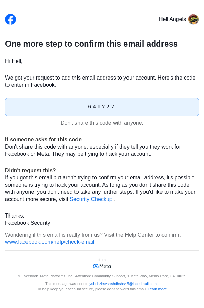Open the facebook.com/help/check-email link
The height and width of the screenshot is (308, 204).
coord(50,242)
